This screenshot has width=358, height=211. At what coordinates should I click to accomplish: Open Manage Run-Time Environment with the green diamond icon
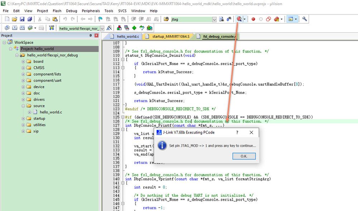[134, 28]
